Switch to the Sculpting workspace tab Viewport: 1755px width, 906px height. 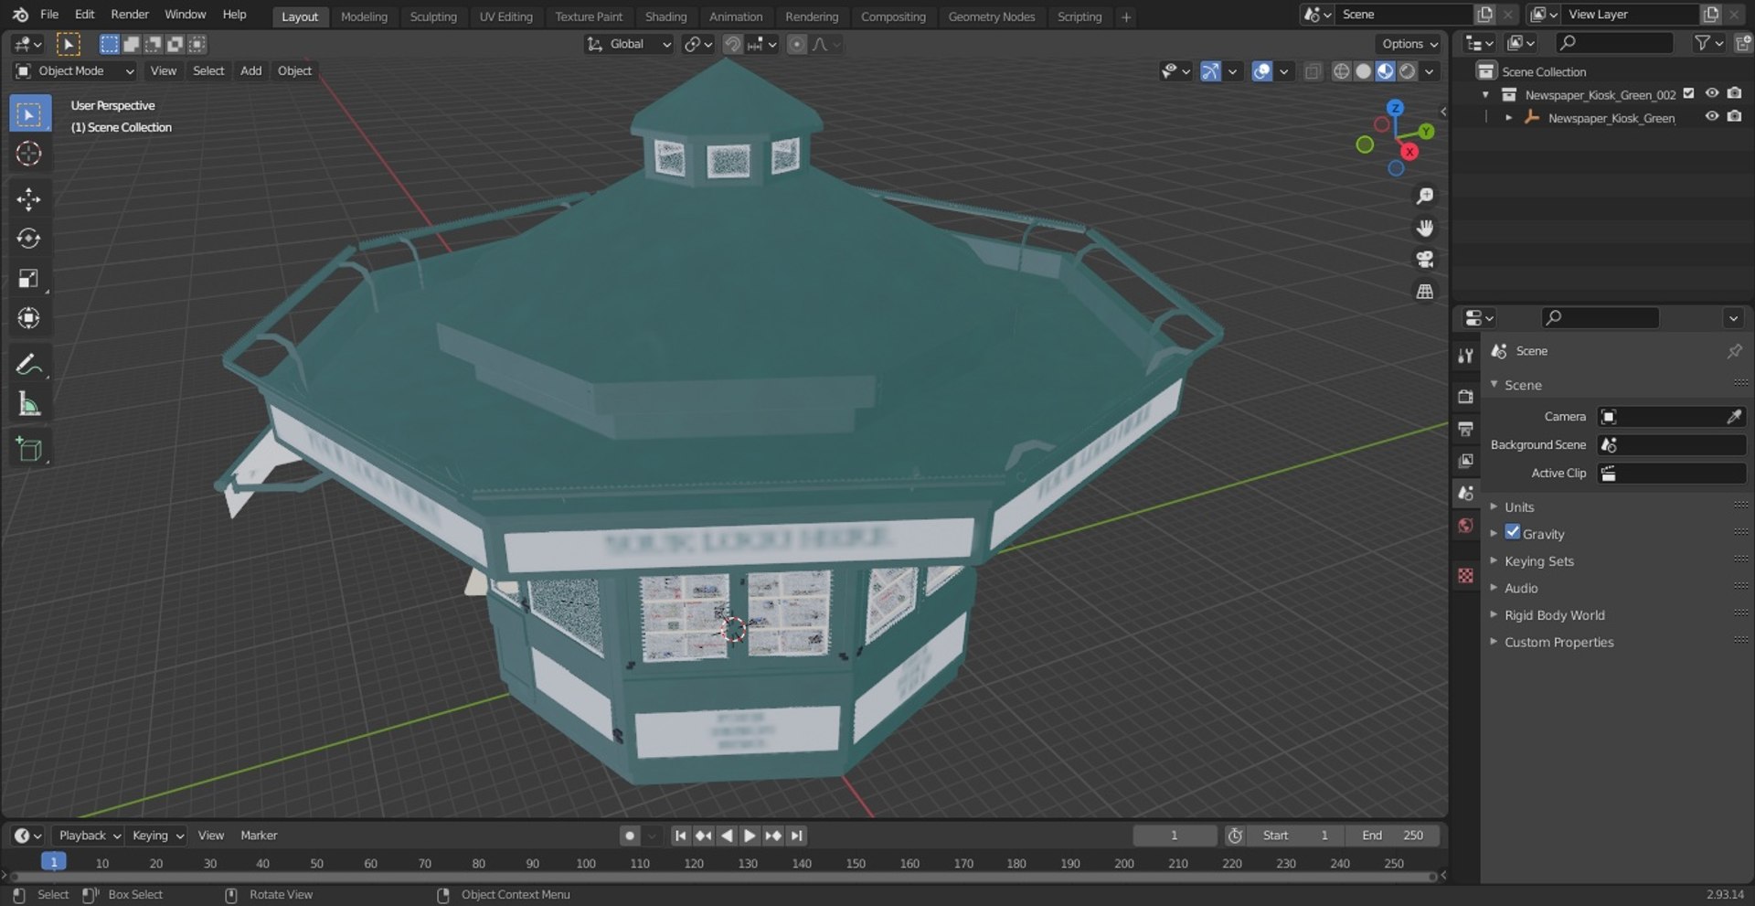point(433,16)
